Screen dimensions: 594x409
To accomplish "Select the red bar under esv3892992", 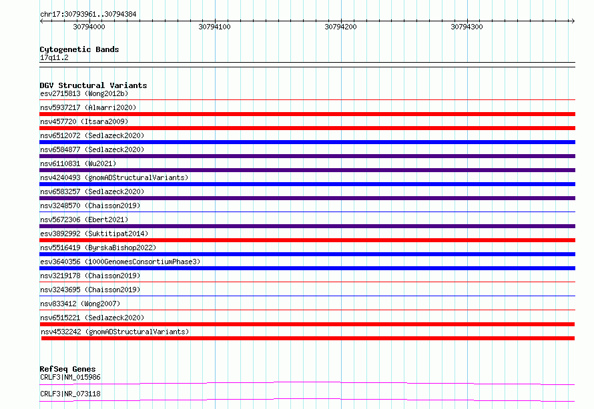I will click(x=307, y=240).
